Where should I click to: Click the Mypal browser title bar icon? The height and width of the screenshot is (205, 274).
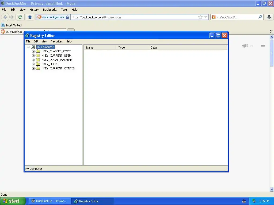[x=2, y=3]
